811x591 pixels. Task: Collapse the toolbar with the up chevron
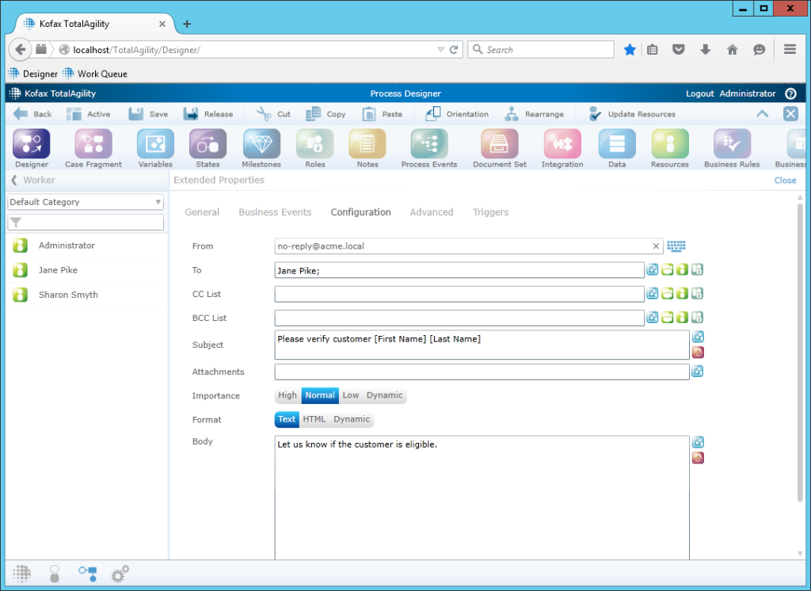click(x=762, y=113)
